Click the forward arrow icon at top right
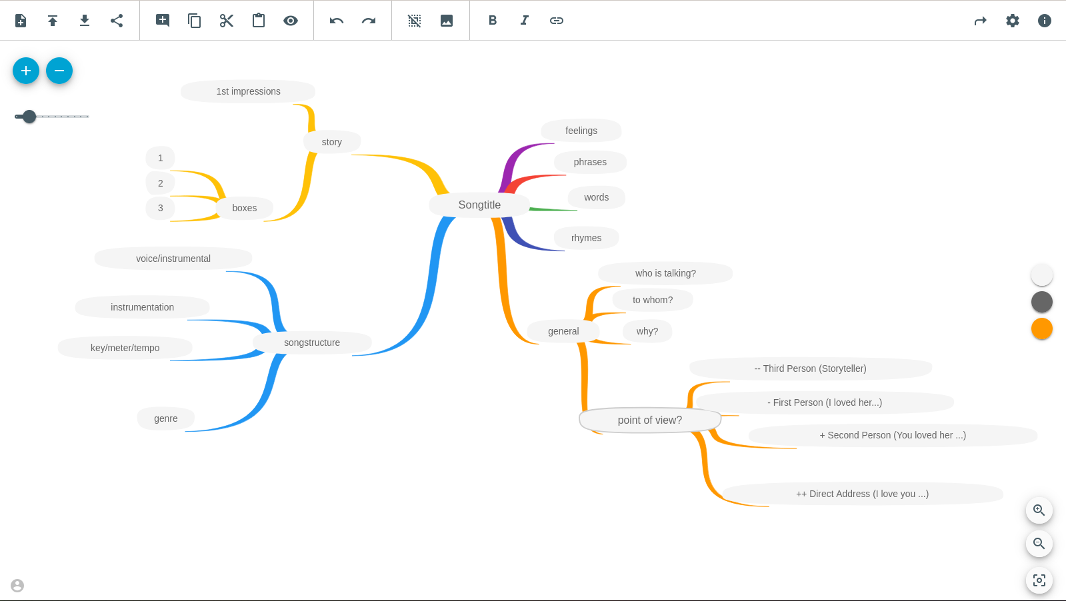Screen dimensions: 1066x601 click(981, 21)
